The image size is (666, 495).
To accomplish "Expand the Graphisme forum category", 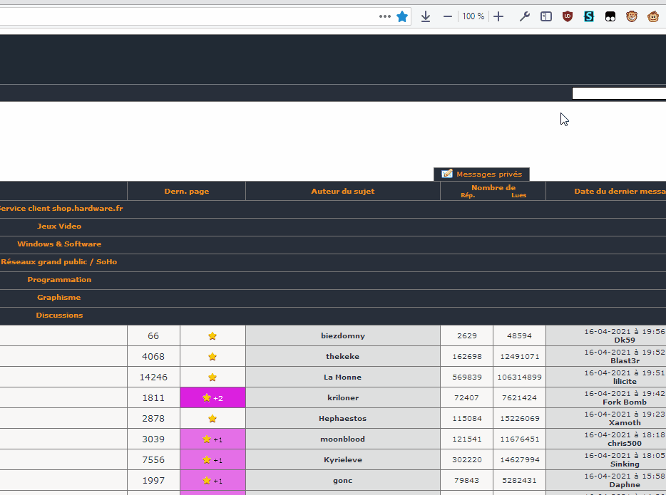I will click(58, 297).
